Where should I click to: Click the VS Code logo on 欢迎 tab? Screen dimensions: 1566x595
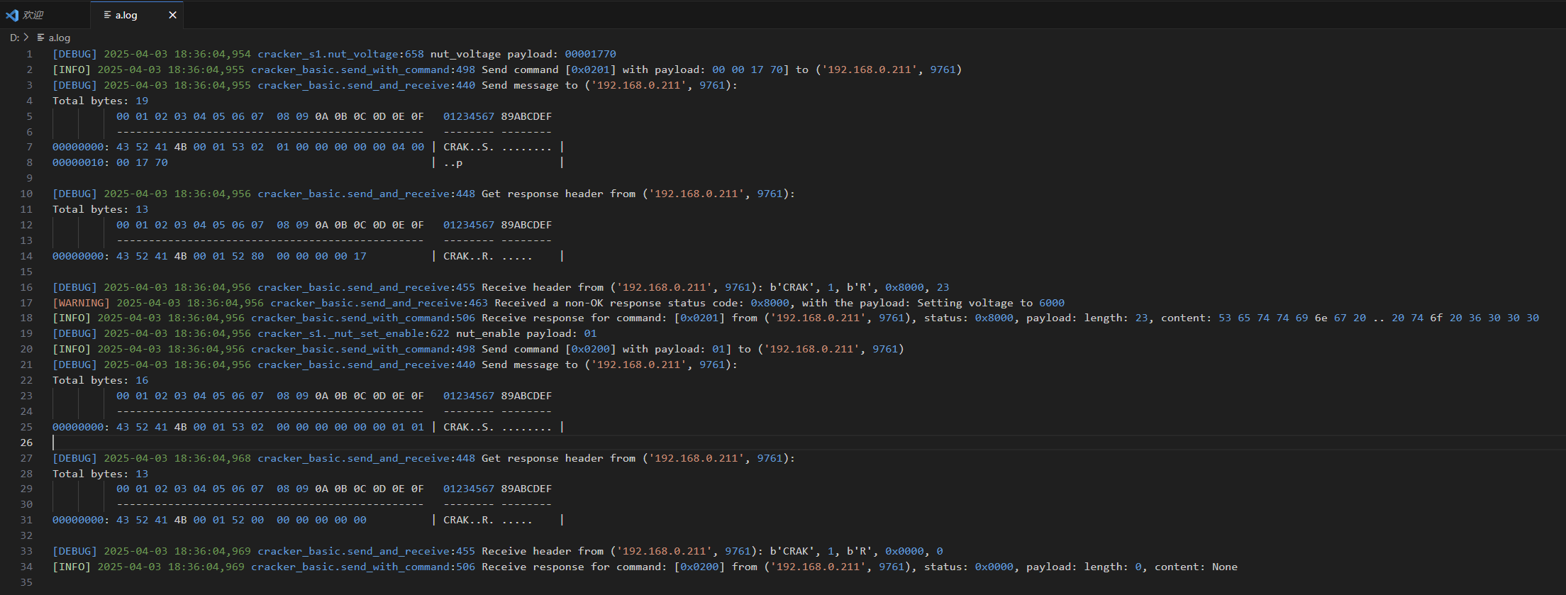click(x=12, y=15)
